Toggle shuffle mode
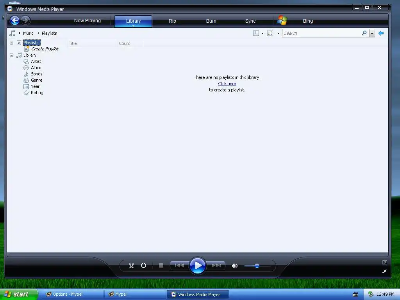The image size is (400, 300). pyautogui.click(x=131, y=266)
